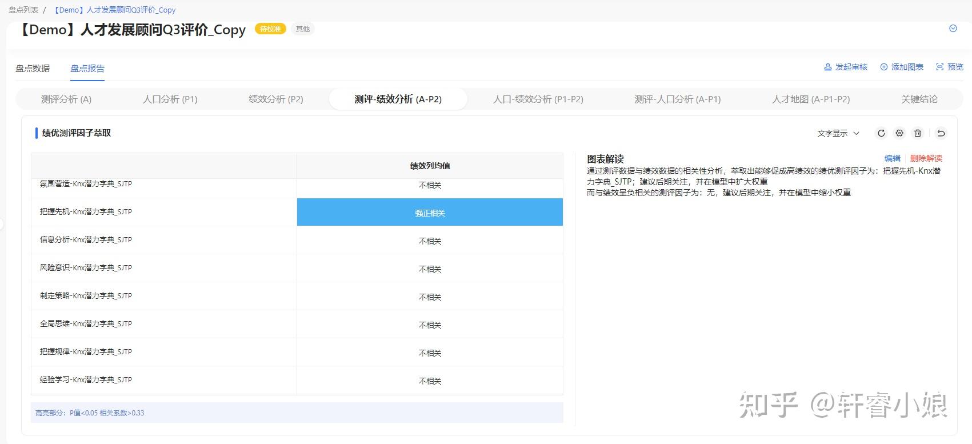Delete the chart with trash icon
The height and width of the screenshot is (444, 972).
[918, 133]
